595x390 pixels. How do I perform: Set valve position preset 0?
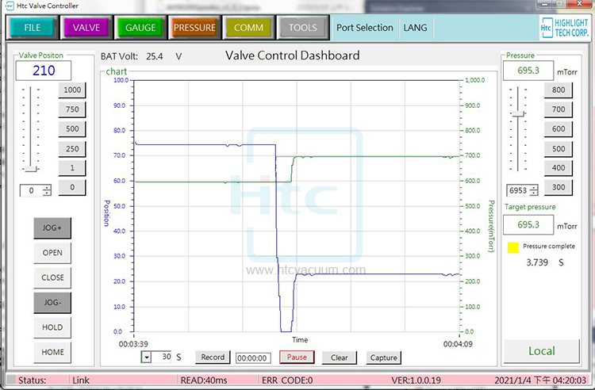click(72, 187)
